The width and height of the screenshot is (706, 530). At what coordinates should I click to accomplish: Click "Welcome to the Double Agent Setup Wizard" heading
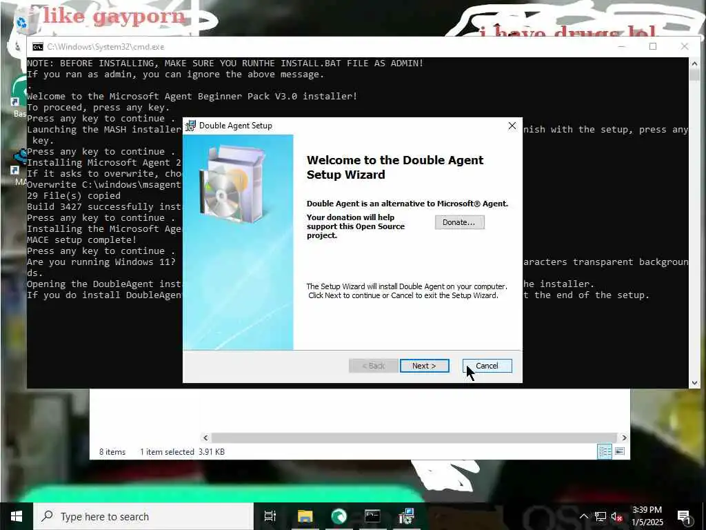pyautogui.click(x=395, y=167)
